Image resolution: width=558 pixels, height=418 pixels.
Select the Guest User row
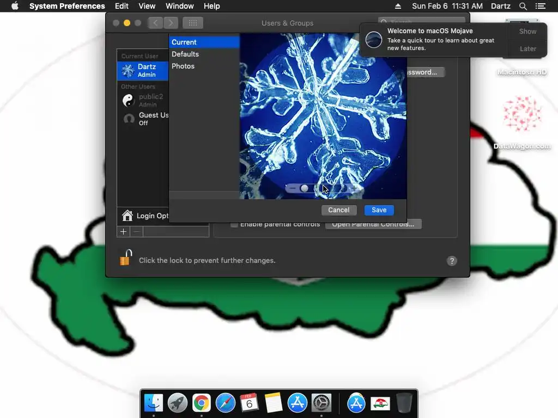[x=143, y=119]
